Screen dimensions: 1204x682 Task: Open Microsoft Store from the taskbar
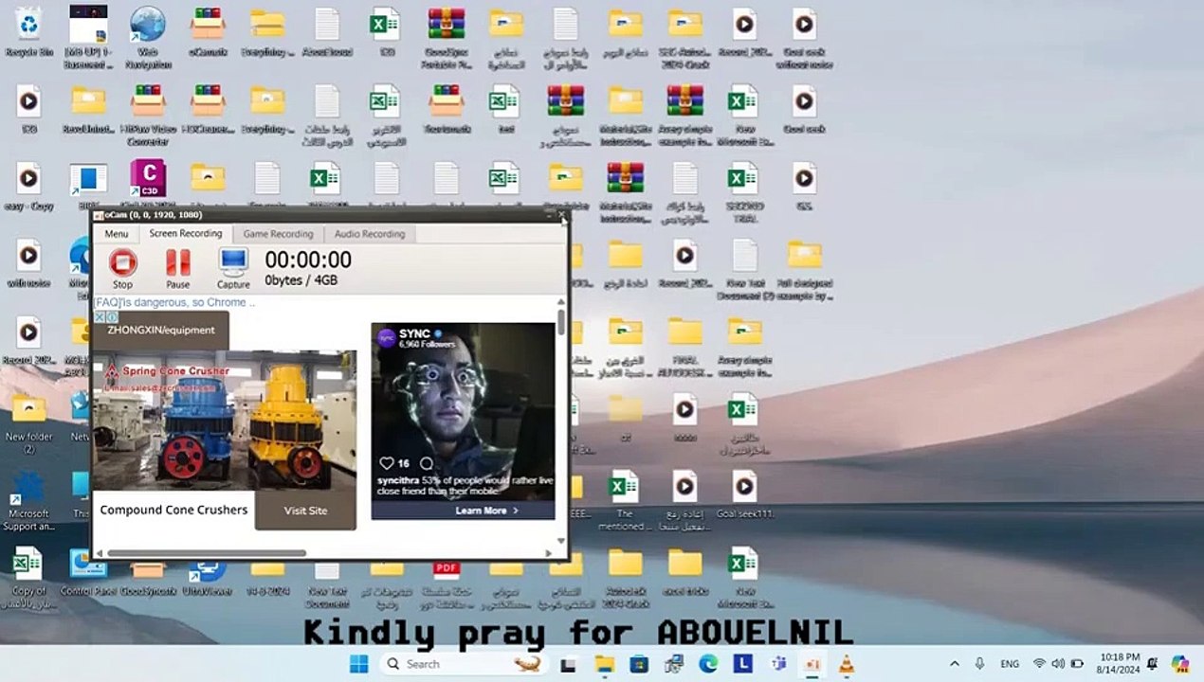coord(639,664)
